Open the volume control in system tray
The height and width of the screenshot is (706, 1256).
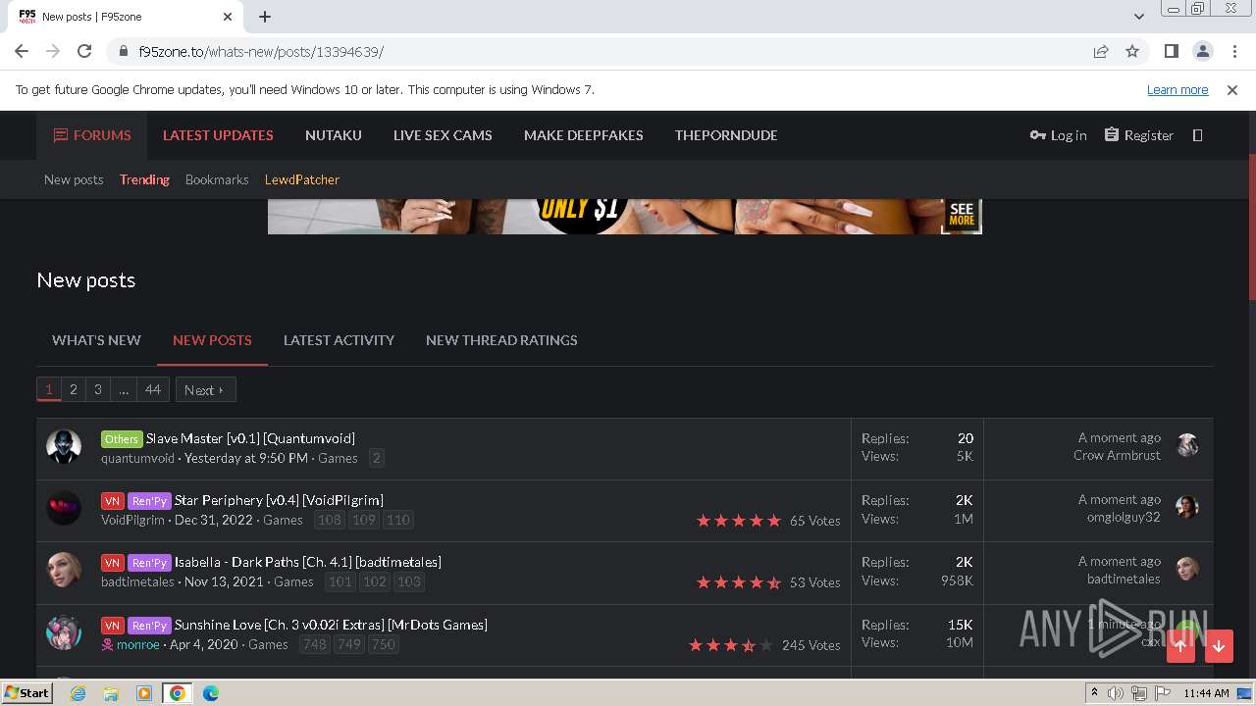(1116, 692)
